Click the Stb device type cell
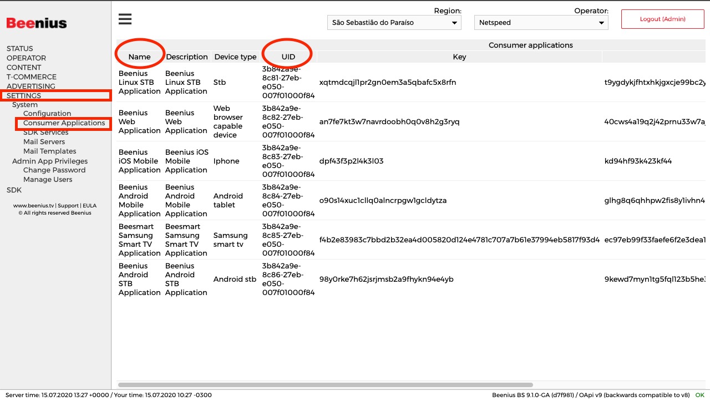The height and width of the screenshot is (401, 710). pyautogui.click(x=220, y=83)
